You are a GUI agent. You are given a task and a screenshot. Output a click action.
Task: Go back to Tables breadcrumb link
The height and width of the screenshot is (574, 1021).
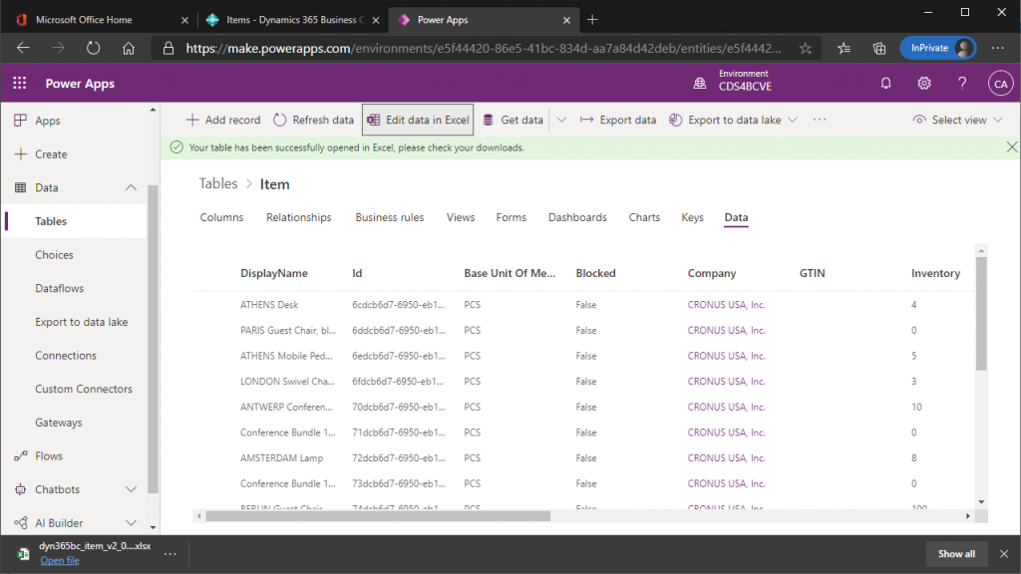[218, 183]
